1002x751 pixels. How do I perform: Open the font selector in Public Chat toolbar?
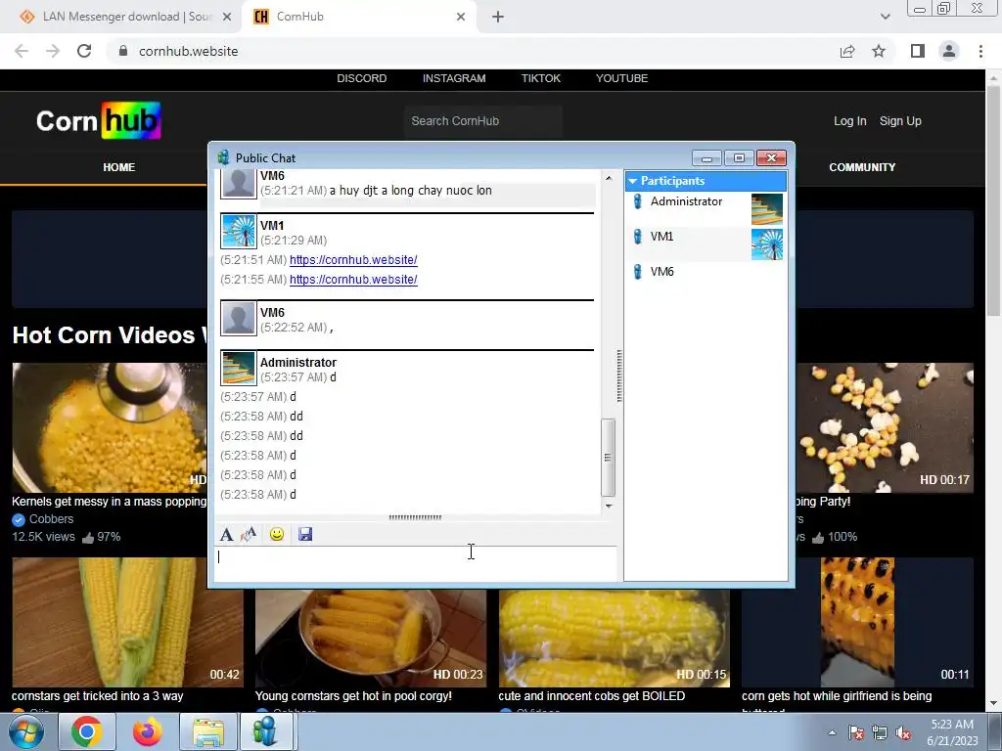click(226, 534)
